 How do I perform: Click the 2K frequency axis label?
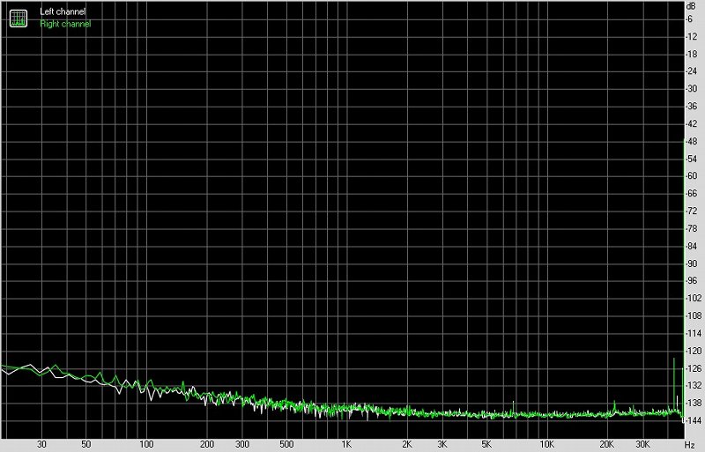(407, 445)
